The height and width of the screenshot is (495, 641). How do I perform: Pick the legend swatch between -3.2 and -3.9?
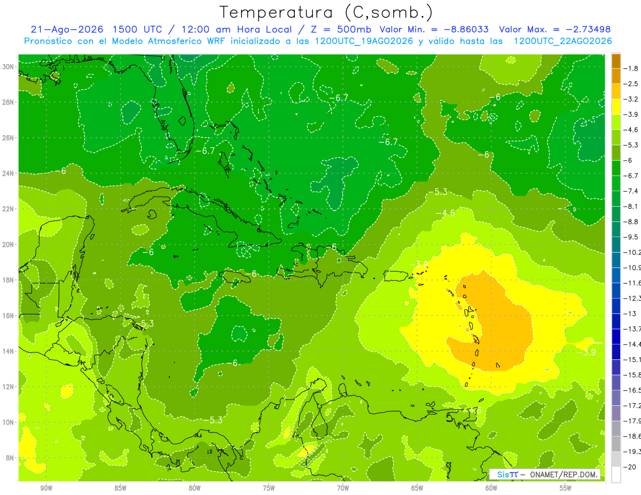click(x=616, y=106)
